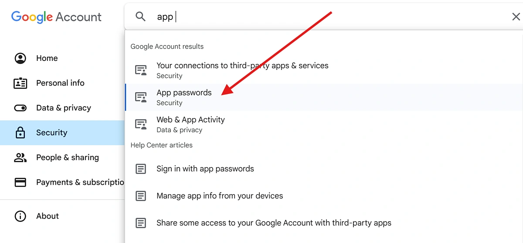Click the search magnifier icon
The height and width of the screenshot is (243, 523).
[140, 17]
